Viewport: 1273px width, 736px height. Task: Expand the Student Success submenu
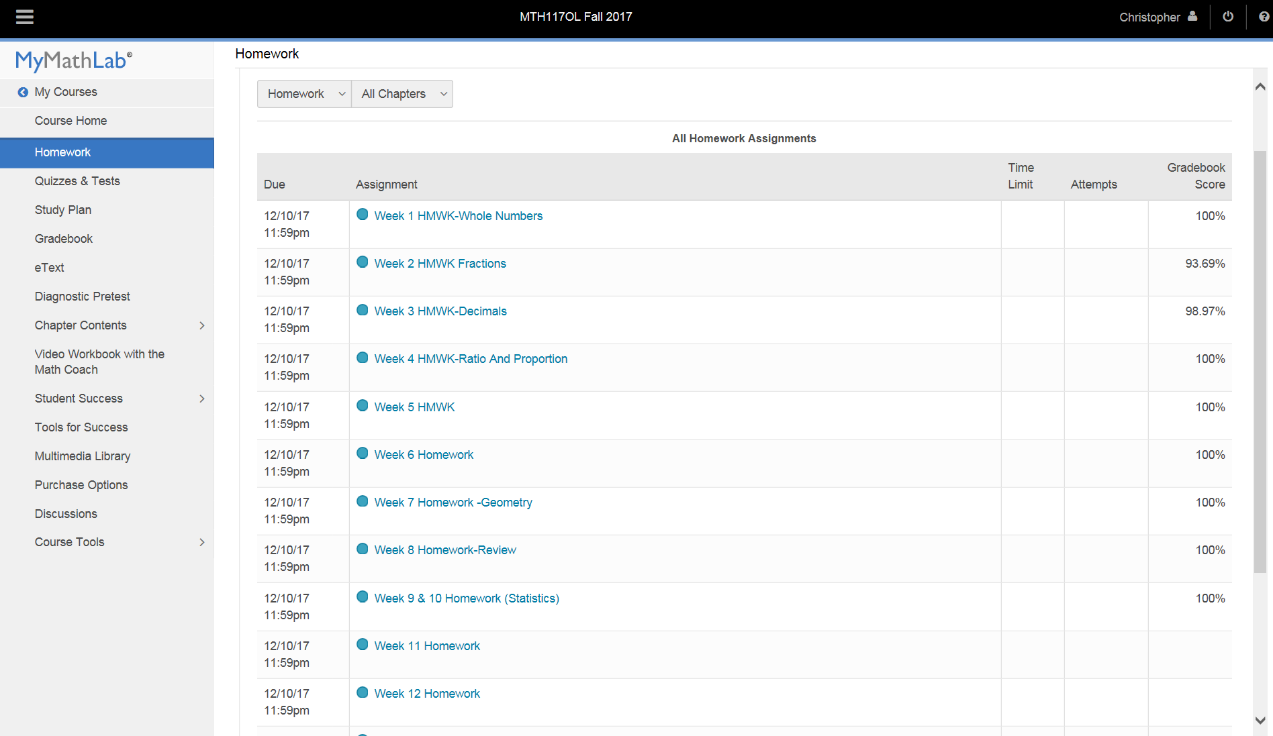pyautogui.click(x=201, y=399)
